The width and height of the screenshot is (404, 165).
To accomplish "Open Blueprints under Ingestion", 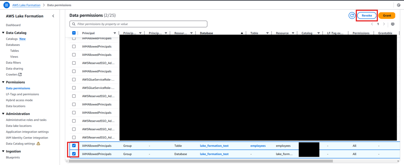I will pos(13,157).
